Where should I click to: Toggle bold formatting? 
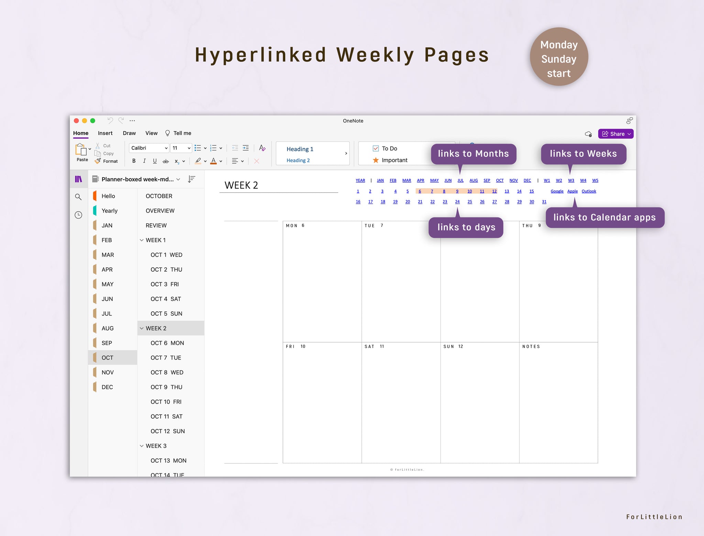pyautogui.click(x=134, y=161)
